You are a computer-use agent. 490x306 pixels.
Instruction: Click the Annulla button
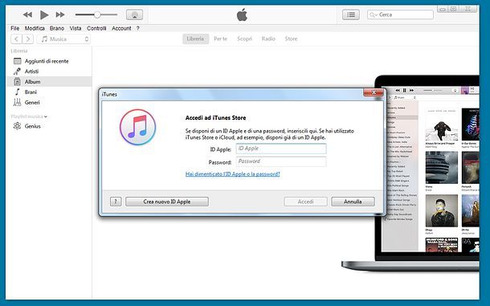(353, 202)
